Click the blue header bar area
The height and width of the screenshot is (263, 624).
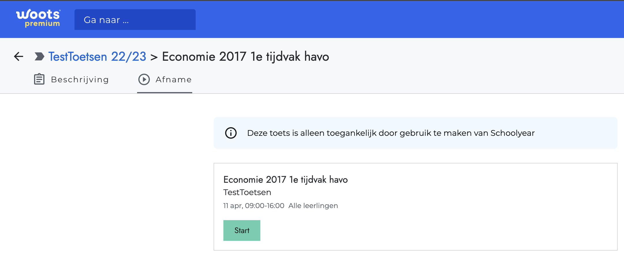(x=404, y=19)
